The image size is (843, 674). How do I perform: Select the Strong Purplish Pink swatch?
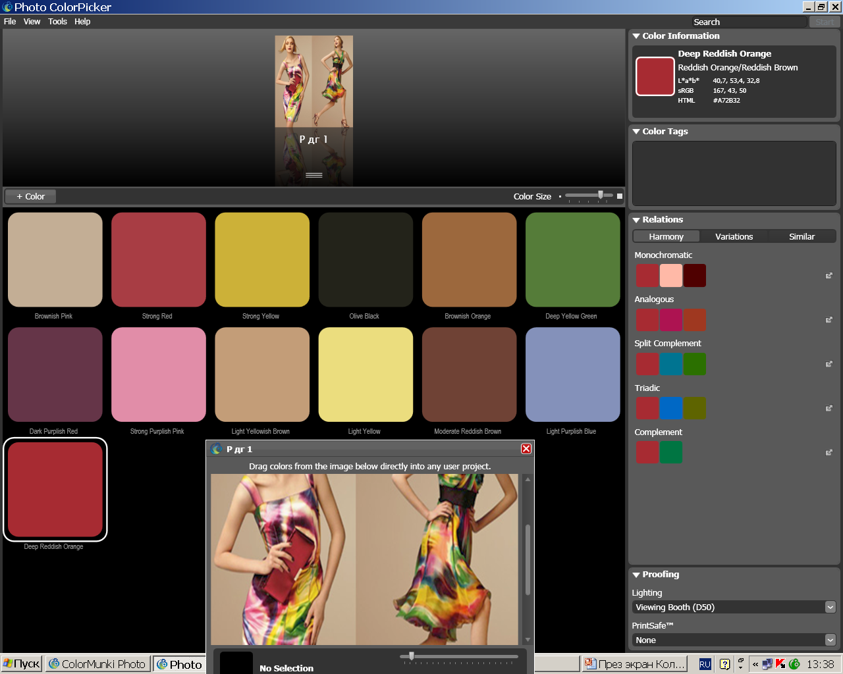(159, 375)
